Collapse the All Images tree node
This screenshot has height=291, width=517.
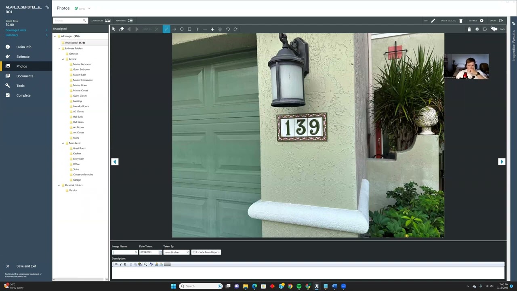(x=55, y=36)
